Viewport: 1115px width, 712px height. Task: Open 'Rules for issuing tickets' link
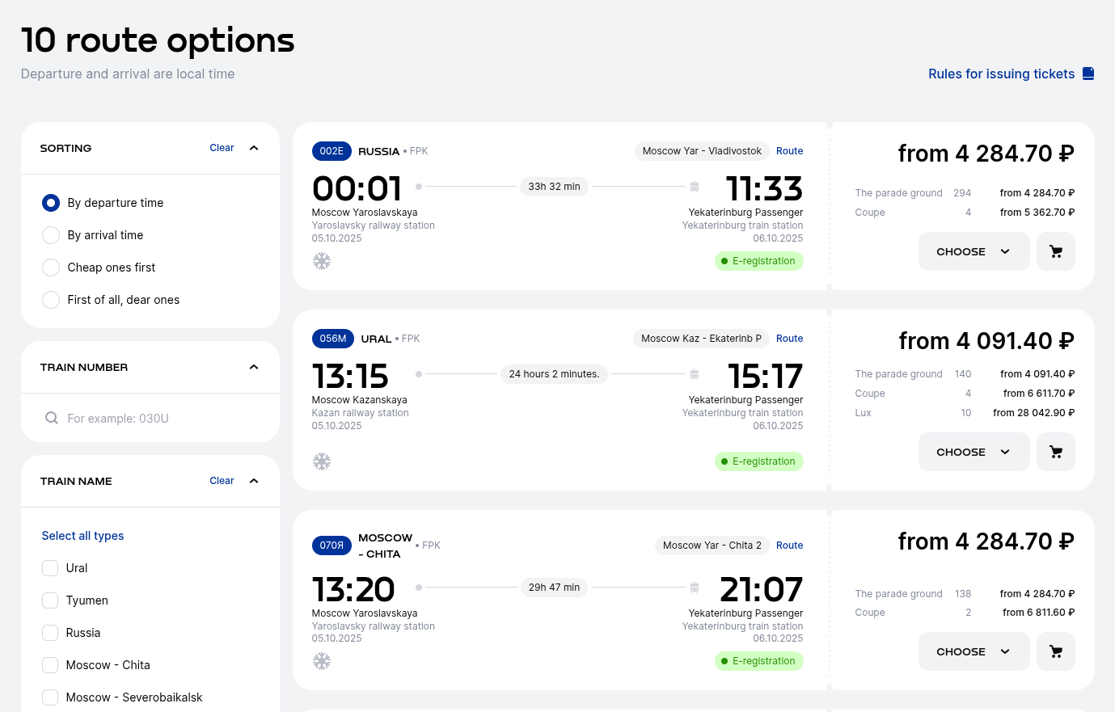(1001, 74)
